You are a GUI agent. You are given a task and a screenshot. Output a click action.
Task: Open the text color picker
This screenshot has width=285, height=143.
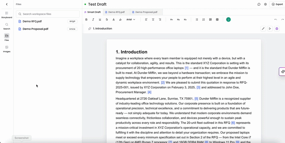(x=114, y=20)
